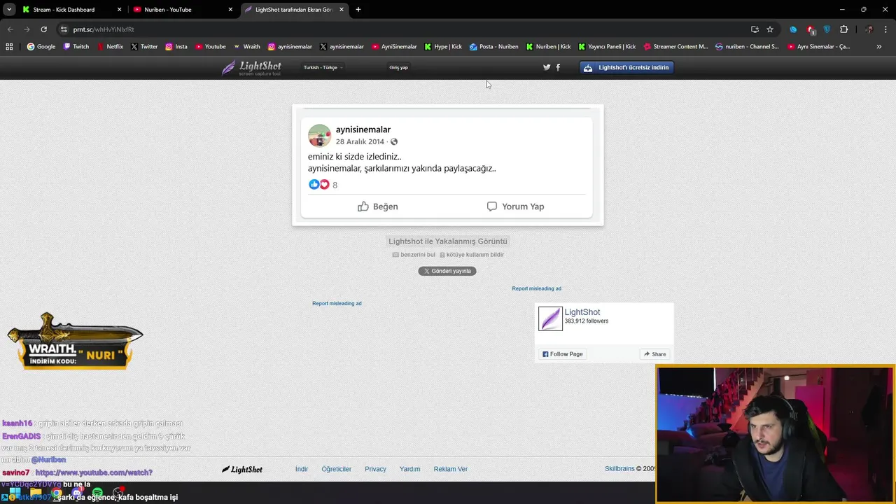Click the captured aynisinemalar post screenshot

coord(447,165)
